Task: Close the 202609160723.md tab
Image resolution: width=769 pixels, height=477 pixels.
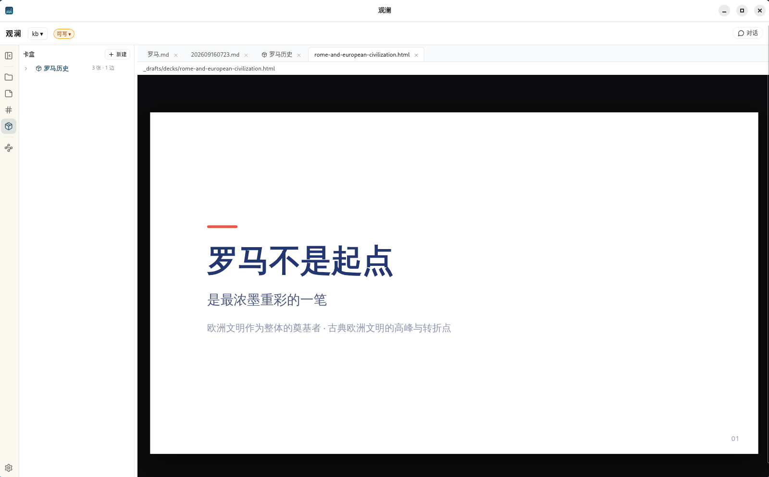Action: tap(246, 55)
